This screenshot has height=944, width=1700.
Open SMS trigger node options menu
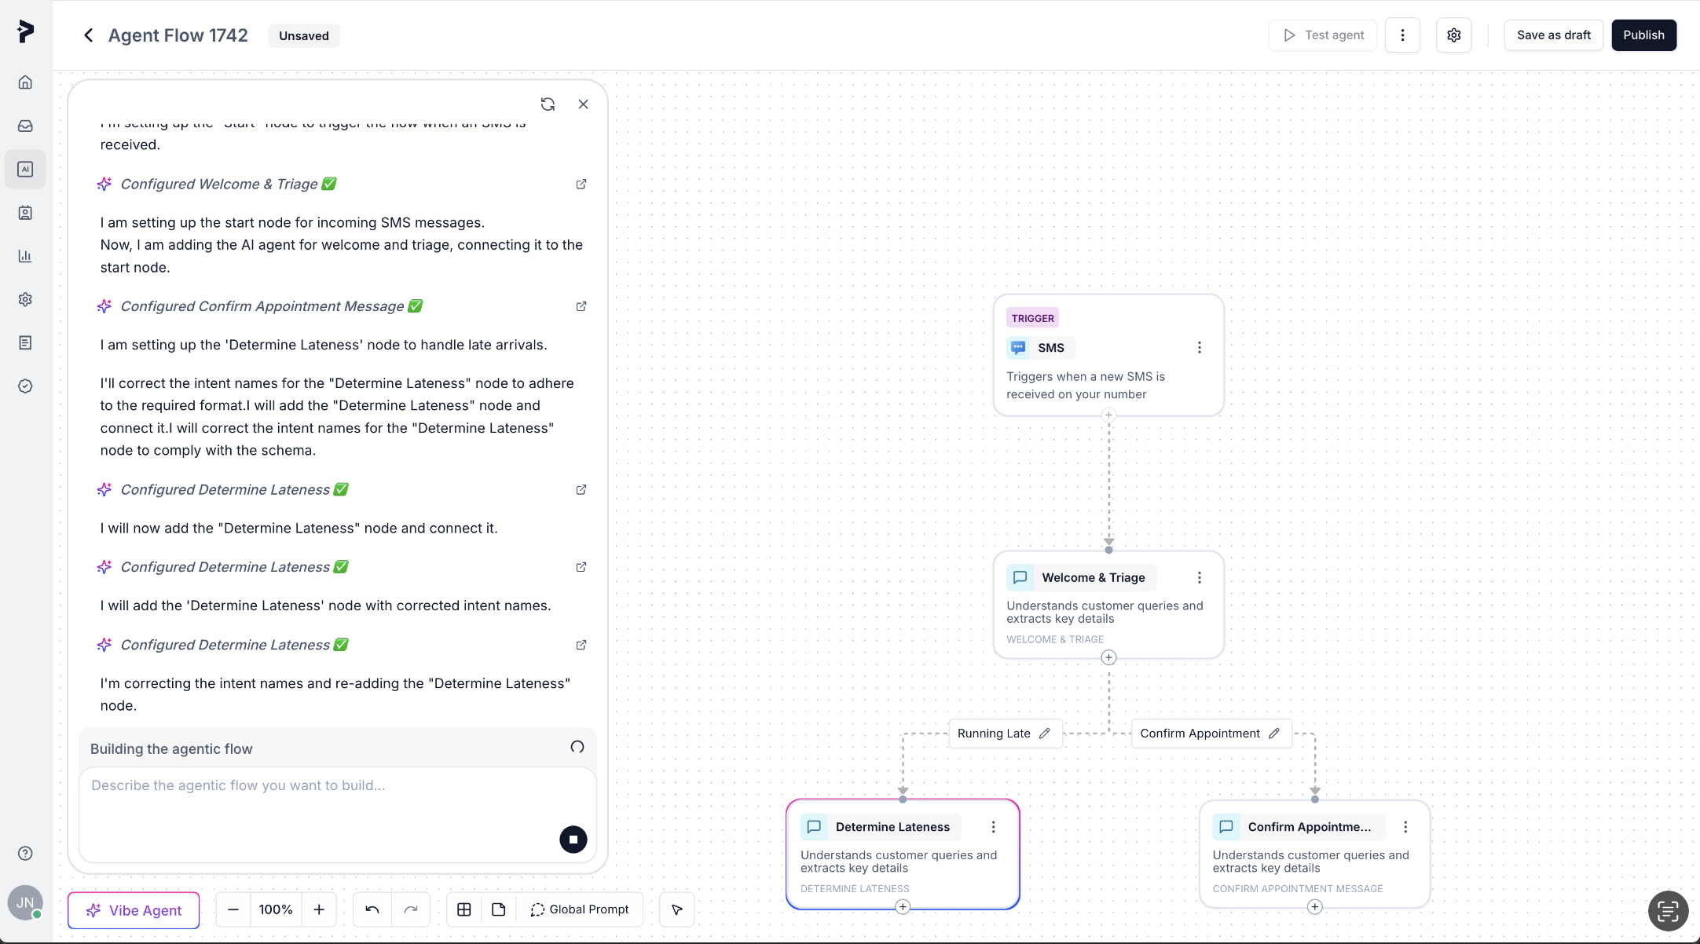[1199, 348]
